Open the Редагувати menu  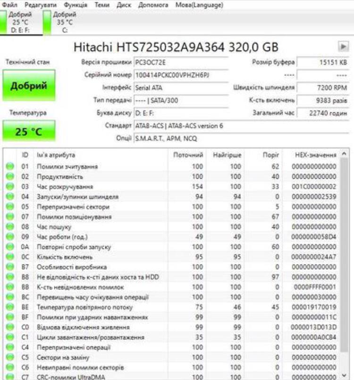coord(41,5)
